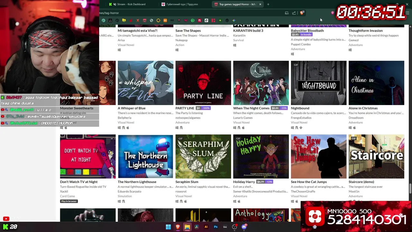Click Linux platform icon under PARTY LINE
Image resolution: width=412 pixels, height=232 pixels.
pos(181,128)
